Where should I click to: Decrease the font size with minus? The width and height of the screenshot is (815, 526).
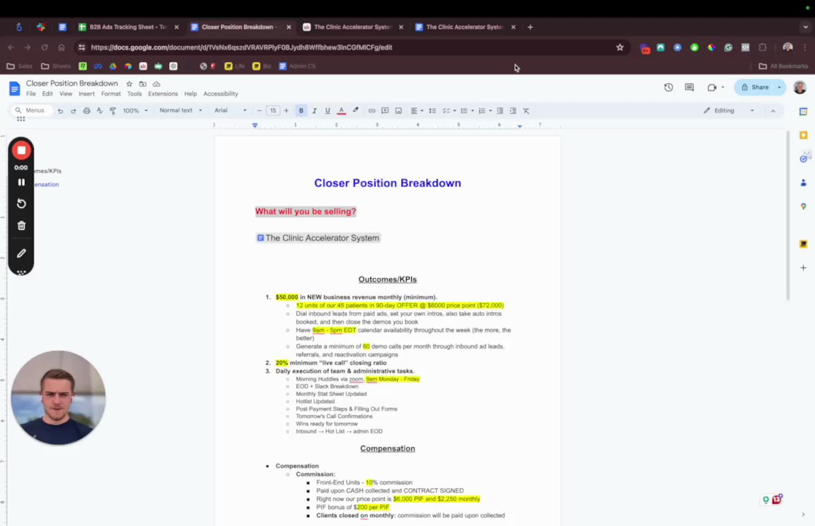(x=260, y=110)
